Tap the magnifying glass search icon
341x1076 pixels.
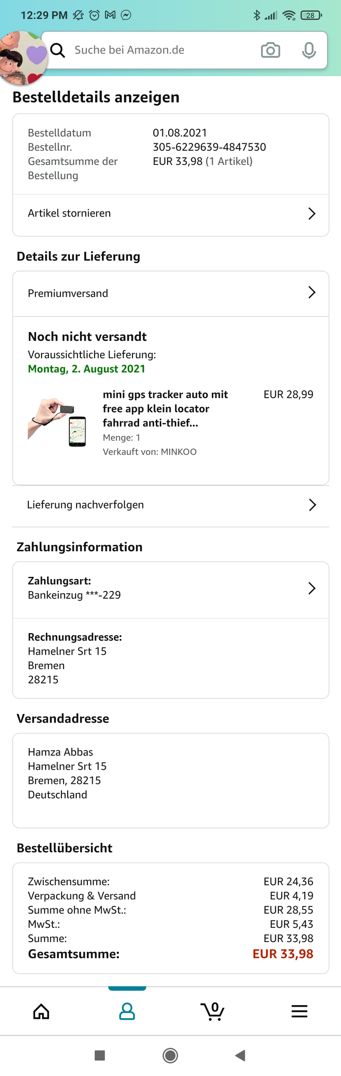tap(58, 50)
